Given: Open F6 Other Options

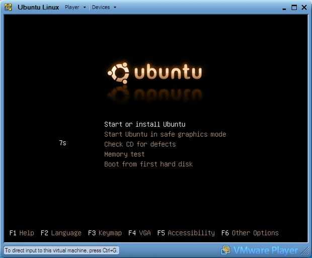Looking at the screenshot, I should click(250, 233).
